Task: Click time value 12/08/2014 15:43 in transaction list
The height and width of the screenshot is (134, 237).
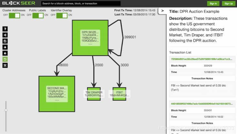Action: (x=213, y=72)
